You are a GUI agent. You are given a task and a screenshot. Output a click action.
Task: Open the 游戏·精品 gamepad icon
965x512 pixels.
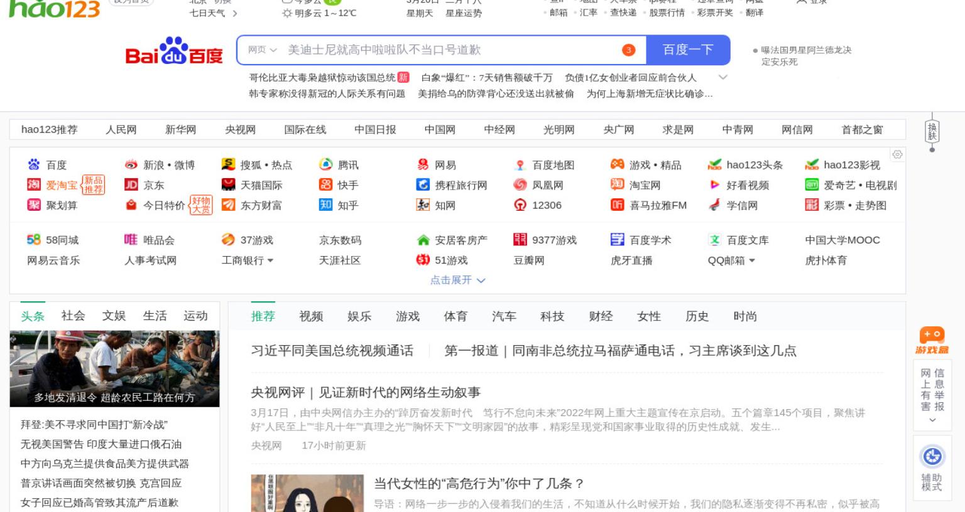[617, 165]
